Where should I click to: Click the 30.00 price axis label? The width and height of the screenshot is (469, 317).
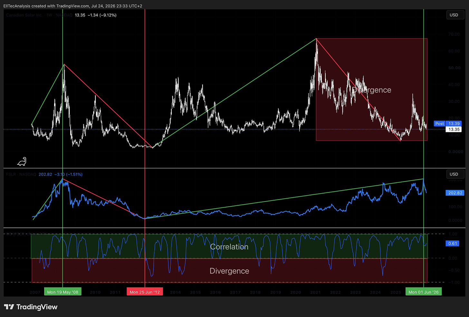pos(454,101)
